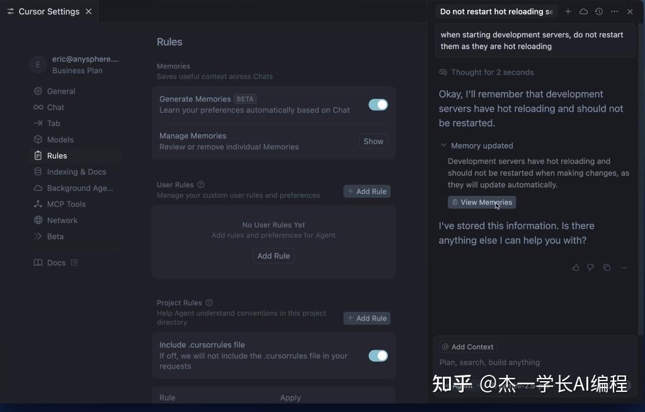
Task: Give the response a thumbs up
Action: point(575,267)
